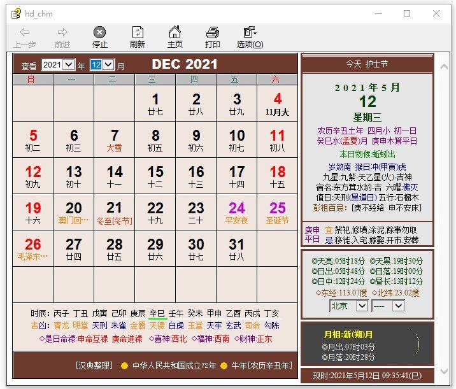Click 本日物候:蚯蚓出 text
Viewport: 456px width, 389px height.
pos(367,154)
